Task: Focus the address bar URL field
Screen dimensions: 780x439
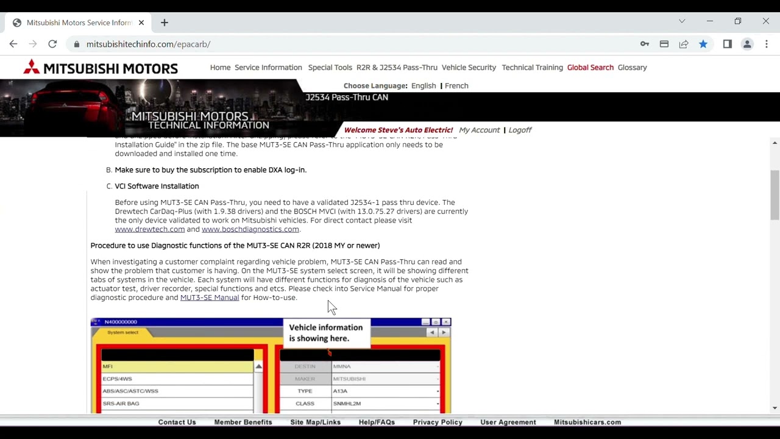Action: pyautogui.click(x=353, y=44)
